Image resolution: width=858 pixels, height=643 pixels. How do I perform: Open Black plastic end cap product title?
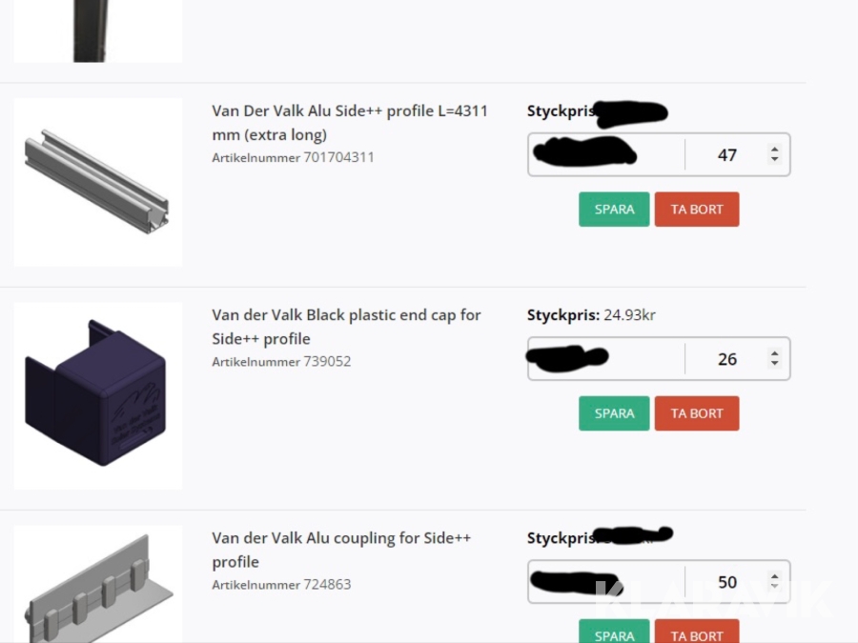pos(346,327)
